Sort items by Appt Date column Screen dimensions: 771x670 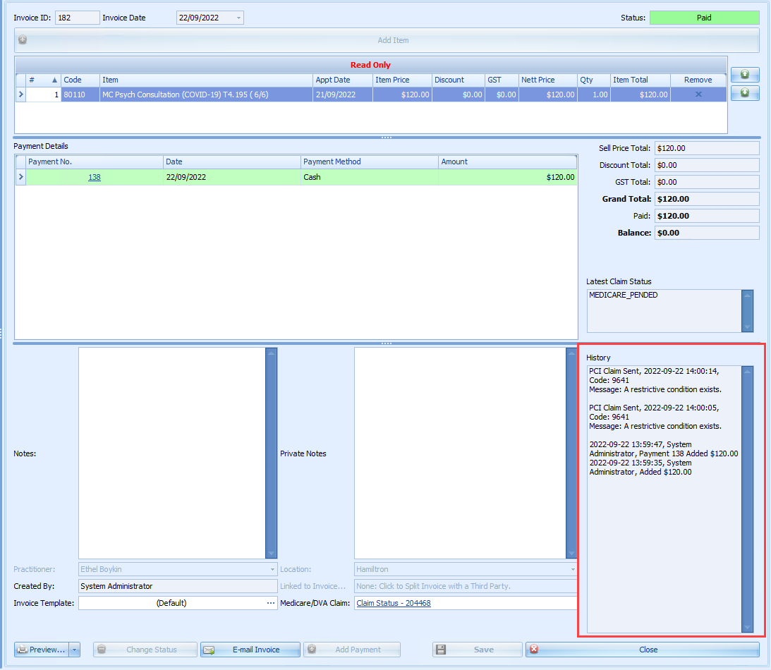coord(342,80)
